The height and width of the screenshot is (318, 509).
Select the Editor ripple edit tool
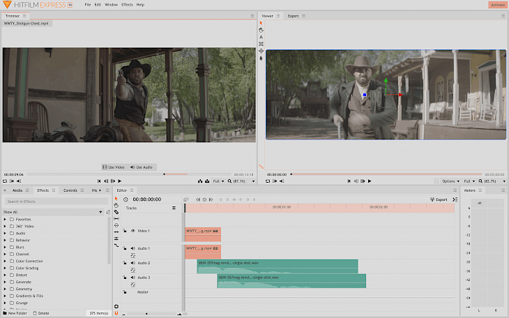pos(116,232)
